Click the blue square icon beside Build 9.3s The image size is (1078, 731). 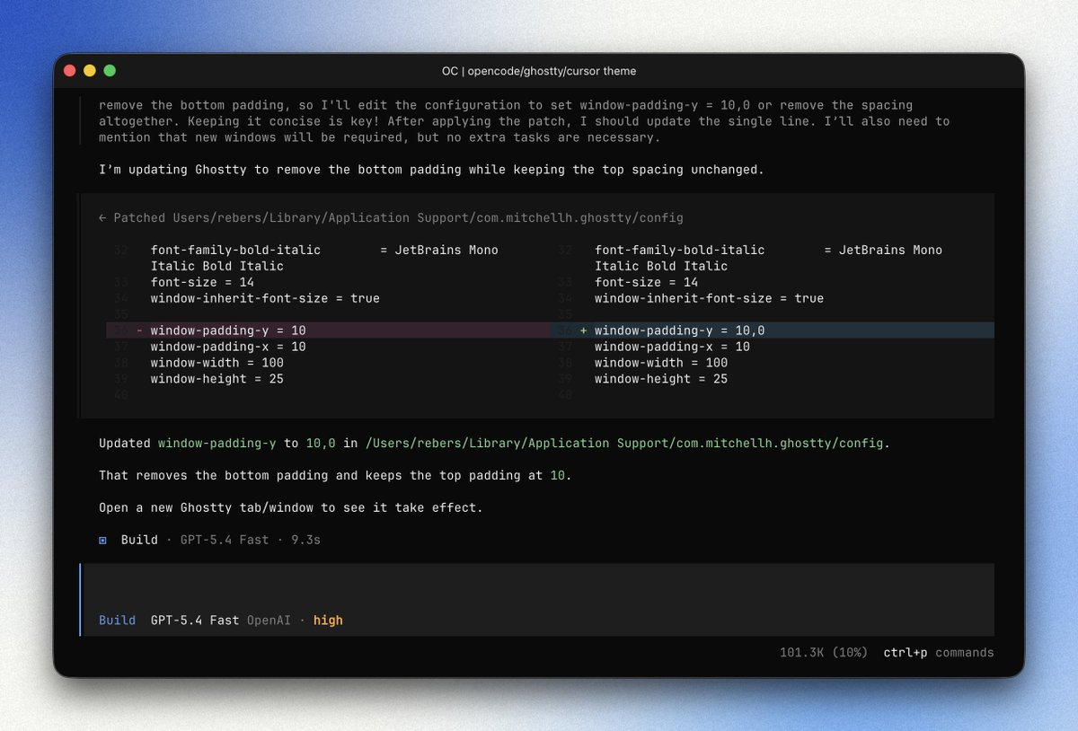click(x=102, y=540)
